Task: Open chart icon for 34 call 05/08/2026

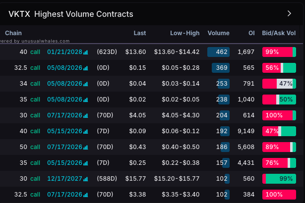Action: [x=86, y=84]
